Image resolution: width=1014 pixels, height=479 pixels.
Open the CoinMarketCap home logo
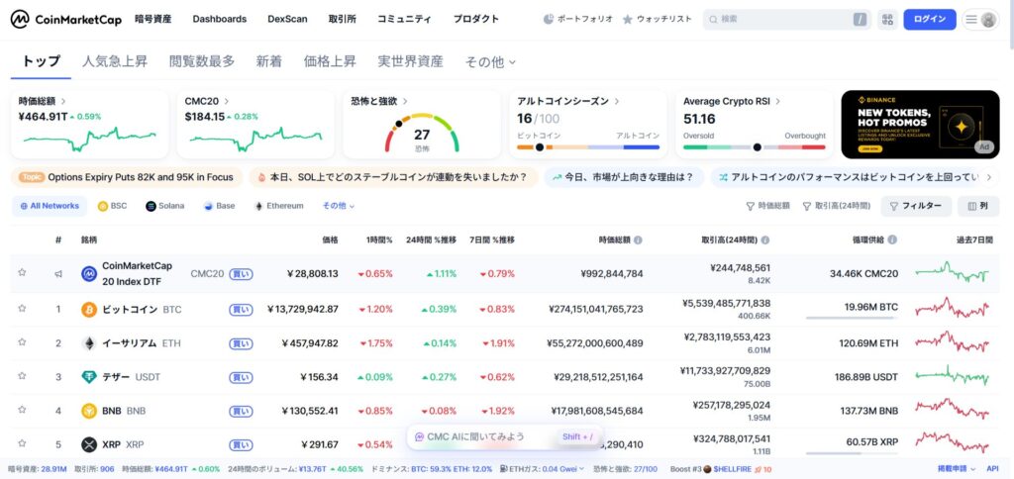point(66,20)
